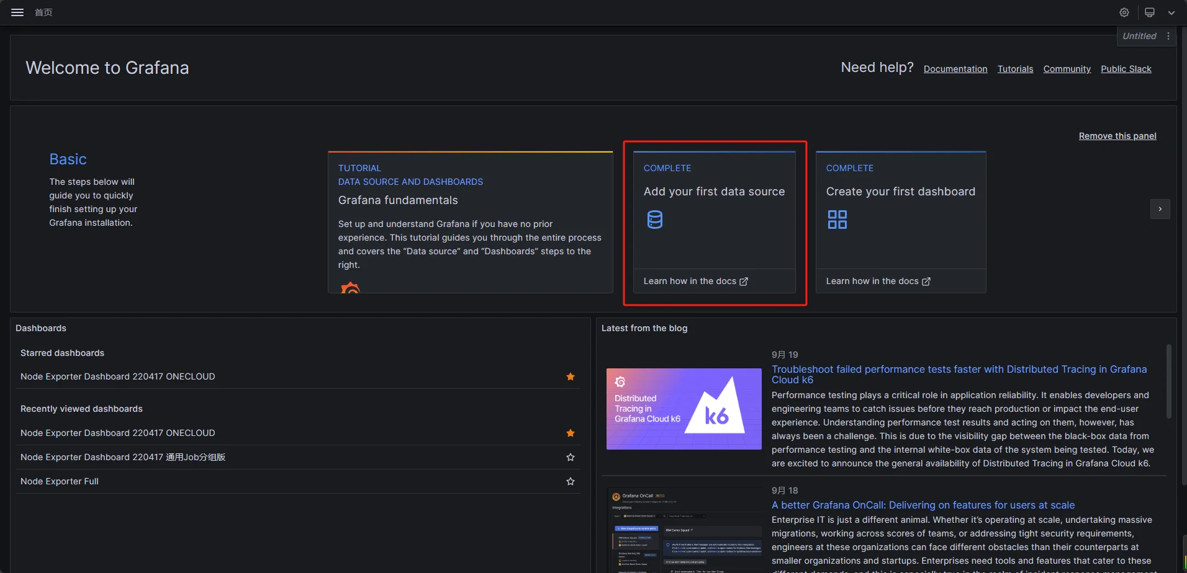Open Grafana OnCall blog thumbnail
This screenshot has width=1187, height=573.
tap(684, 530)
